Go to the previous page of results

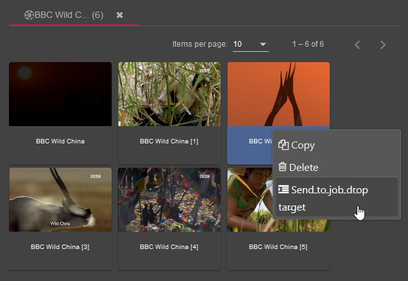coord(357,45)
